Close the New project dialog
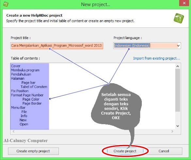The width and height of the screenshot is (191, 160). pos(184,3)
